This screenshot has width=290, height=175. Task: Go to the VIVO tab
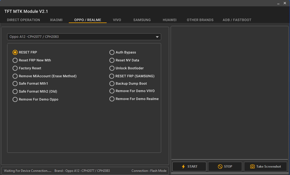click(117, 20)
